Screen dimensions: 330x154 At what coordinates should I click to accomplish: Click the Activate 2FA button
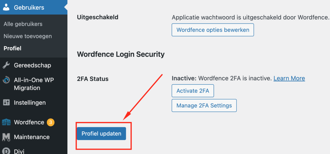click(193, 91)
